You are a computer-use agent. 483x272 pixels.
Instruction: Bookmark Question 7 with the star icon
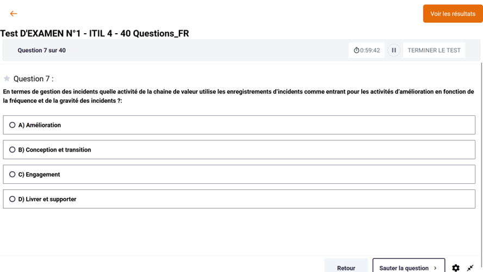[x=7, y=78]
